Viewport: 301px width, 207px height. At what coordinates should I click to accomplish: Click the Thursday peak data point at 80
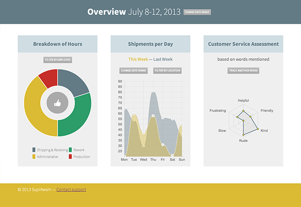pyautogui.click(x=153, y=91)
